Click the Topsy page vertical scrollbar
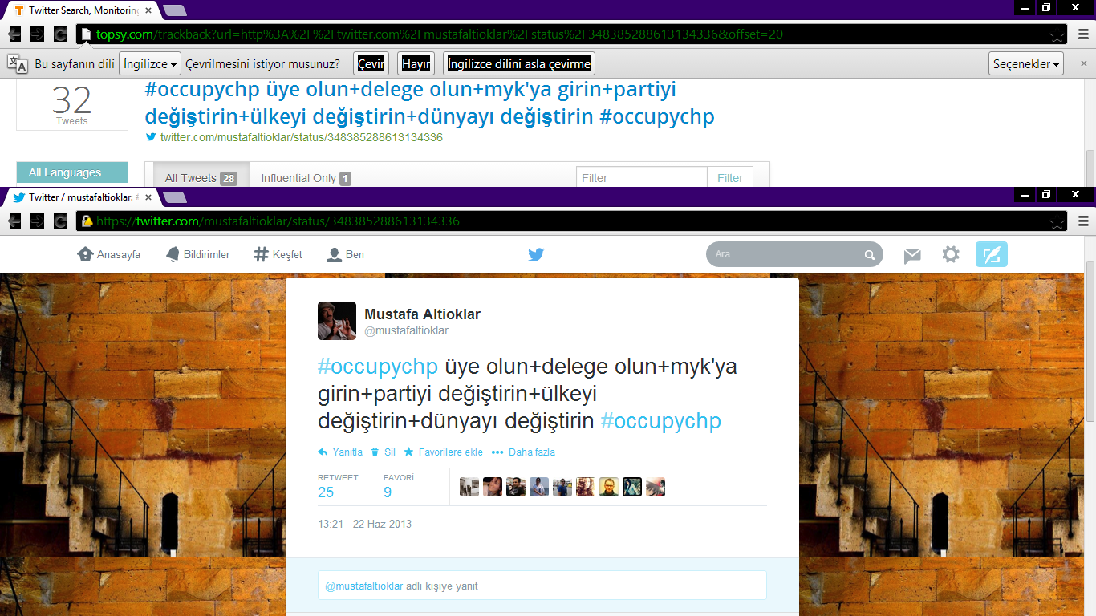1096x616 pixels. coord(1090,167)
